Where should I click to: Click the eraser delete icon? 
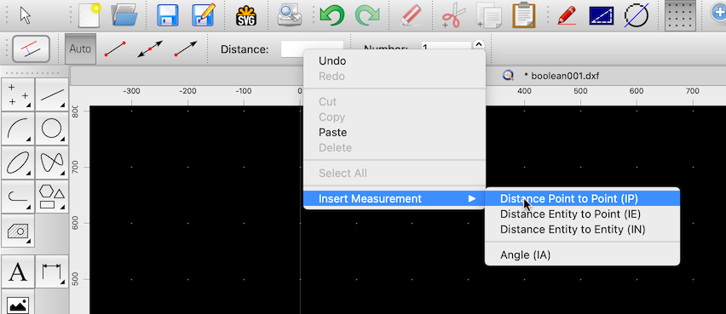tap(410, 15)
